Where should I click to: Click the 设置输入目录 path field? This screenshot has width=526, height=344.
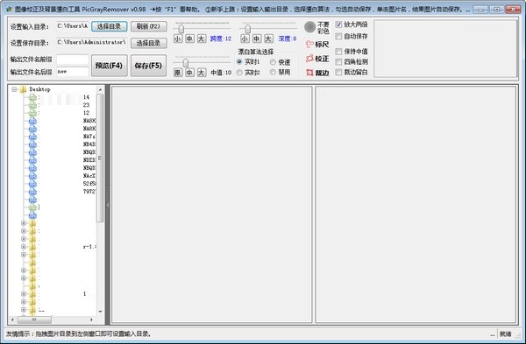point(73,26)
